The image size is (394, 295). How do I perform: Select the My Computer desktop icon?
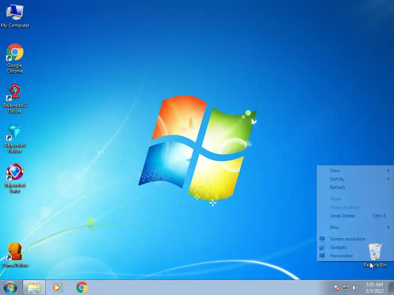pyautogui.click(x=15, y=16)
